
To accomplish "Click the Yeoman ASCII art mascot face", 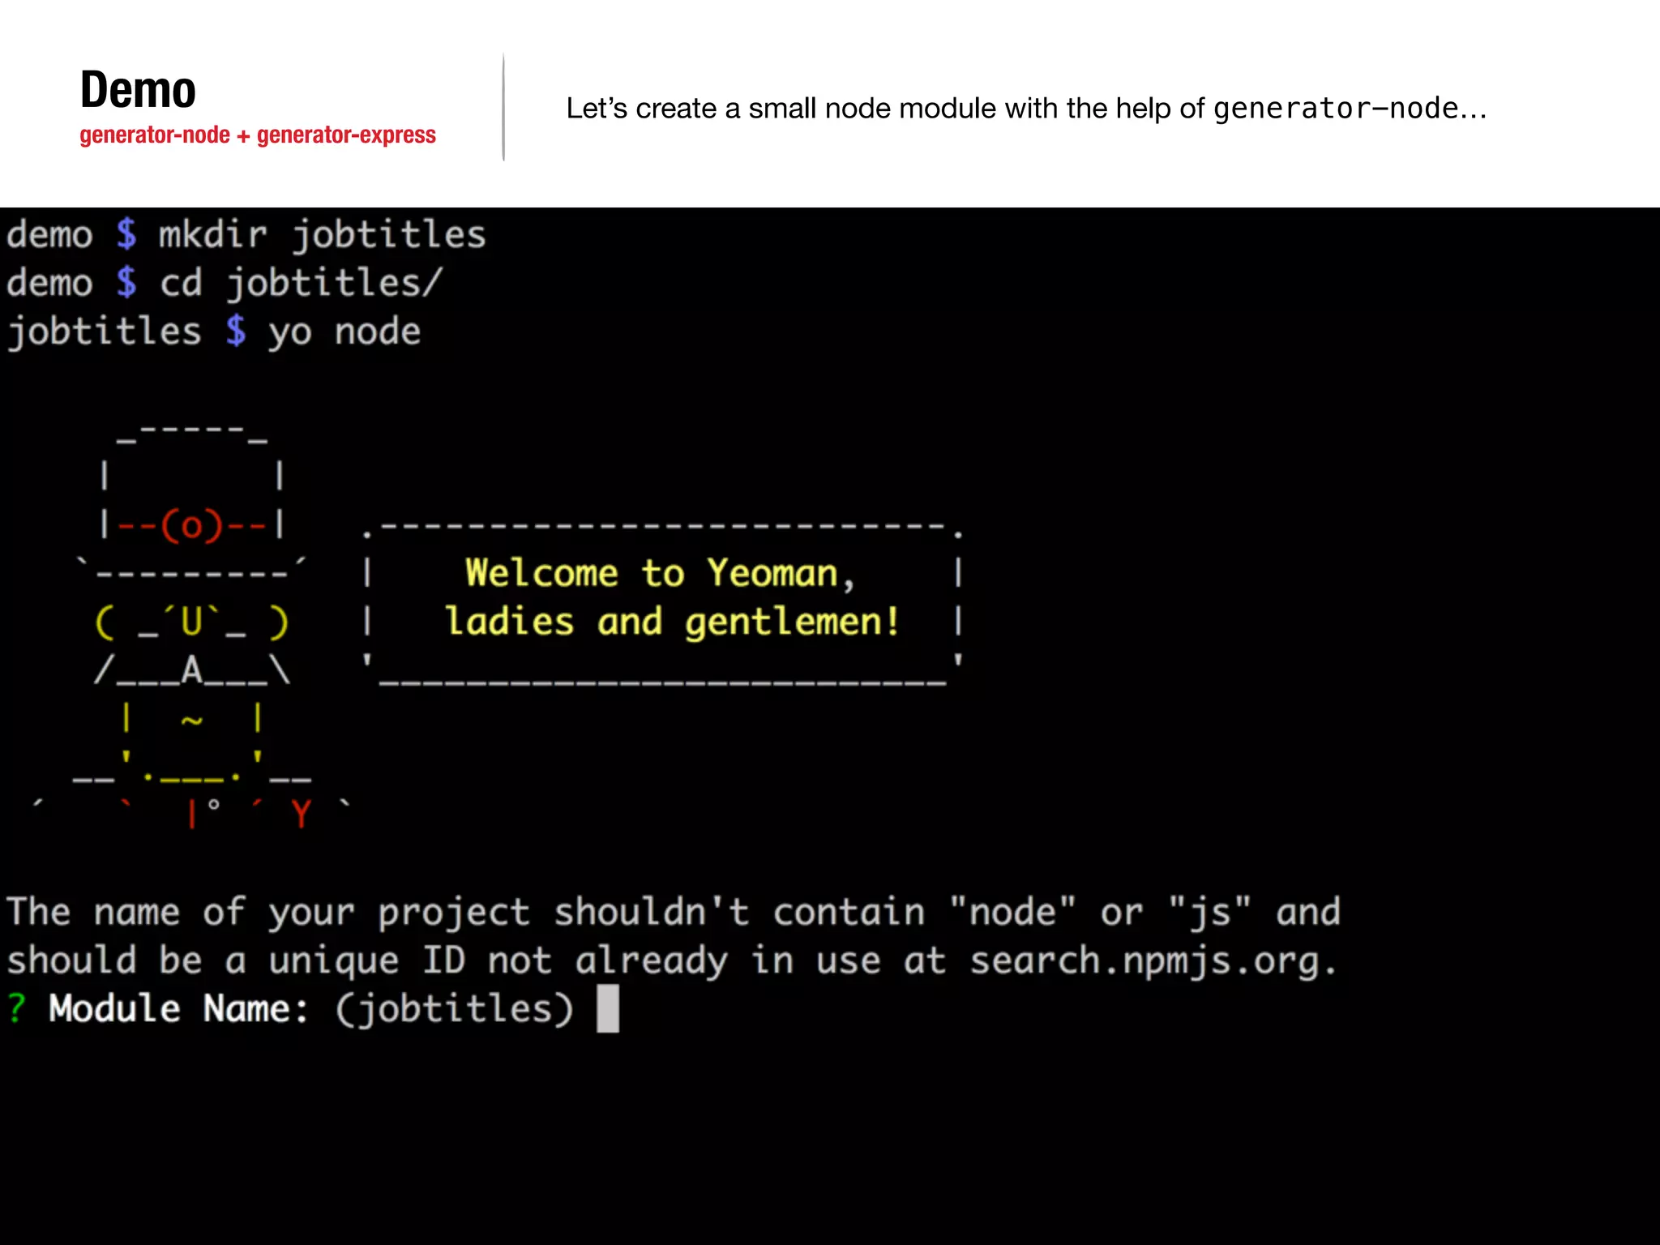I will 191,622.
